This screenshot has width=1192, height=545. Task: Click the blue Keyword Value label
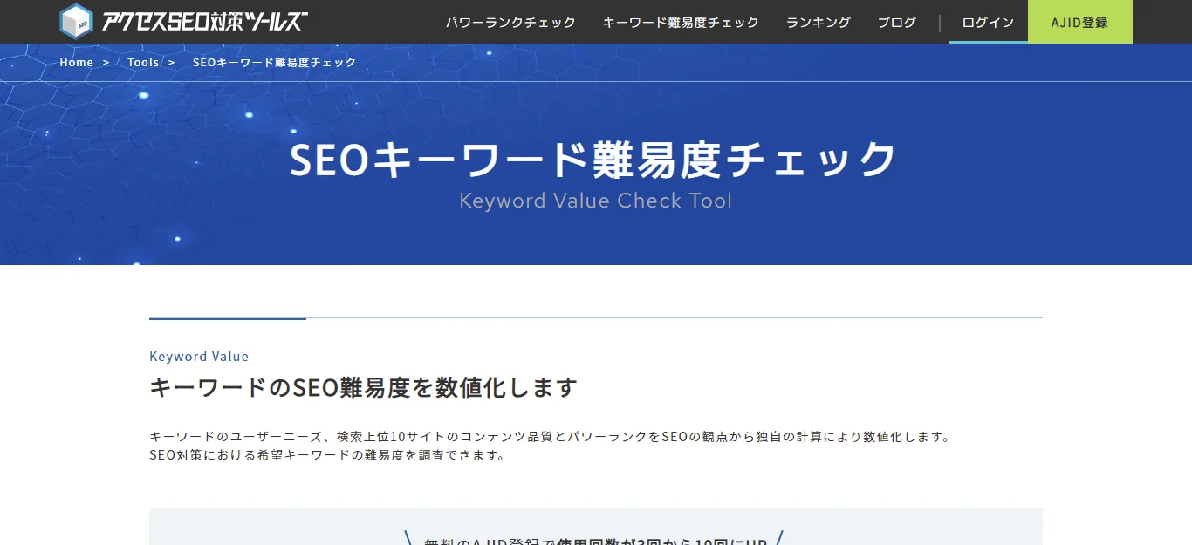[x=199, y=357]
